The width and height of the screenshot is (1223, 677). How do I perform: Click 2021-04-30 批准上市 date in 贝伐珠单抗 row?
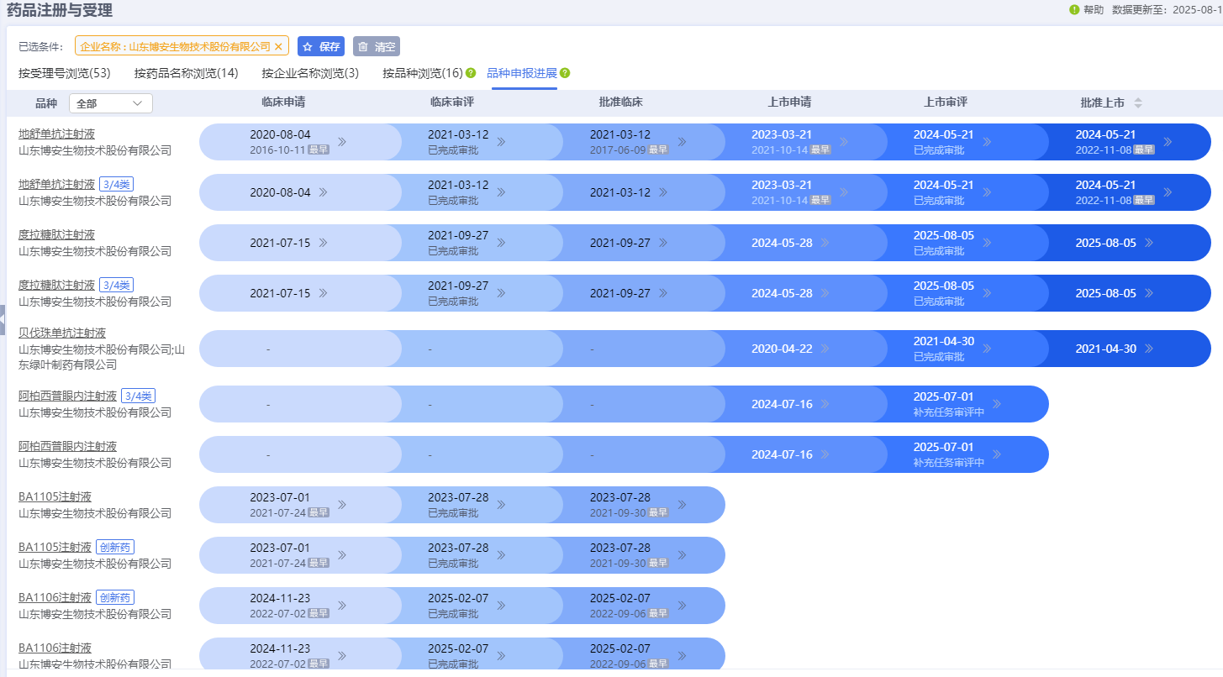pyautogui.click(x=1105, y=349)
